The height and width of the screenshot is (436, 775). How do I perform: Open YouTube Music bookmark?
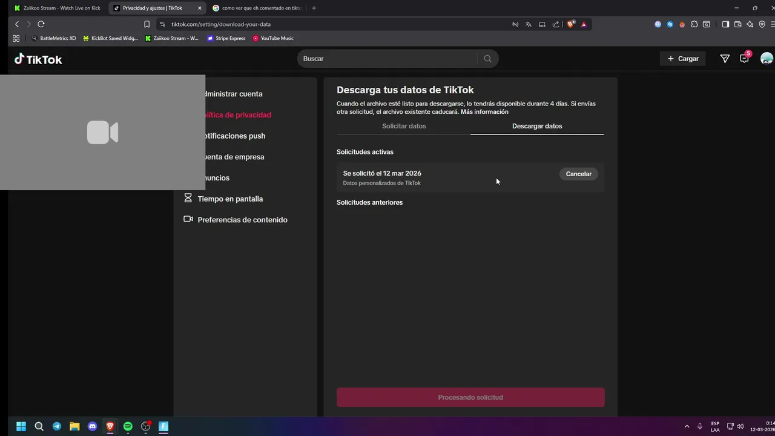coord(273,38)
